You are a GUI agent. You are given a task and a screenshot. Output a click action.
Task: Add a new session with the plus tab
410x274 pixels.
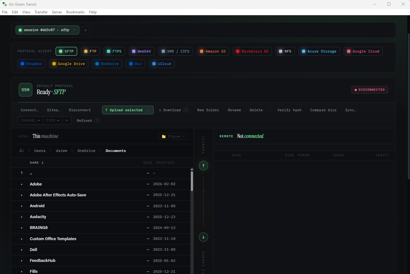(86, 30)
